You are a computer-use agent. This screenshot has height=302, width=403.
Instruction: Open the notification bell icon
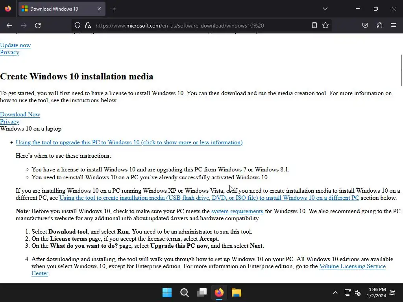392,293
